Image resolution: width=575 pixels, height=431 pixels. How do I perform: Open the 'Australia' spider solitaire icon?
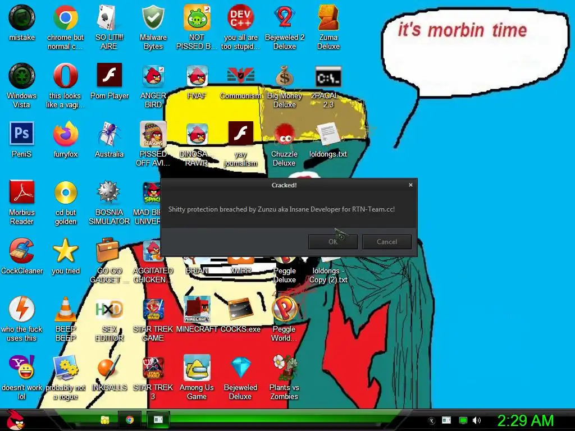109,134
